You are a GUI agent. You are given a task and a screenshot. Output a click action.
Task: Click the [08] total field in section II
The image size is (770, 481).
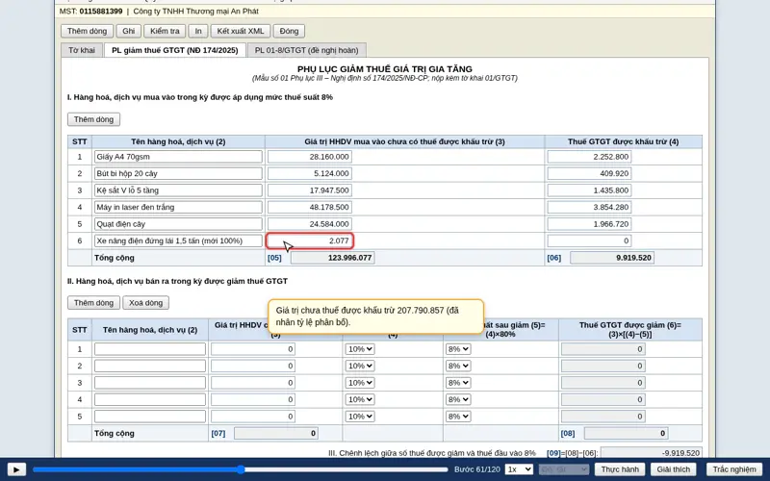[x=627, y=434]
